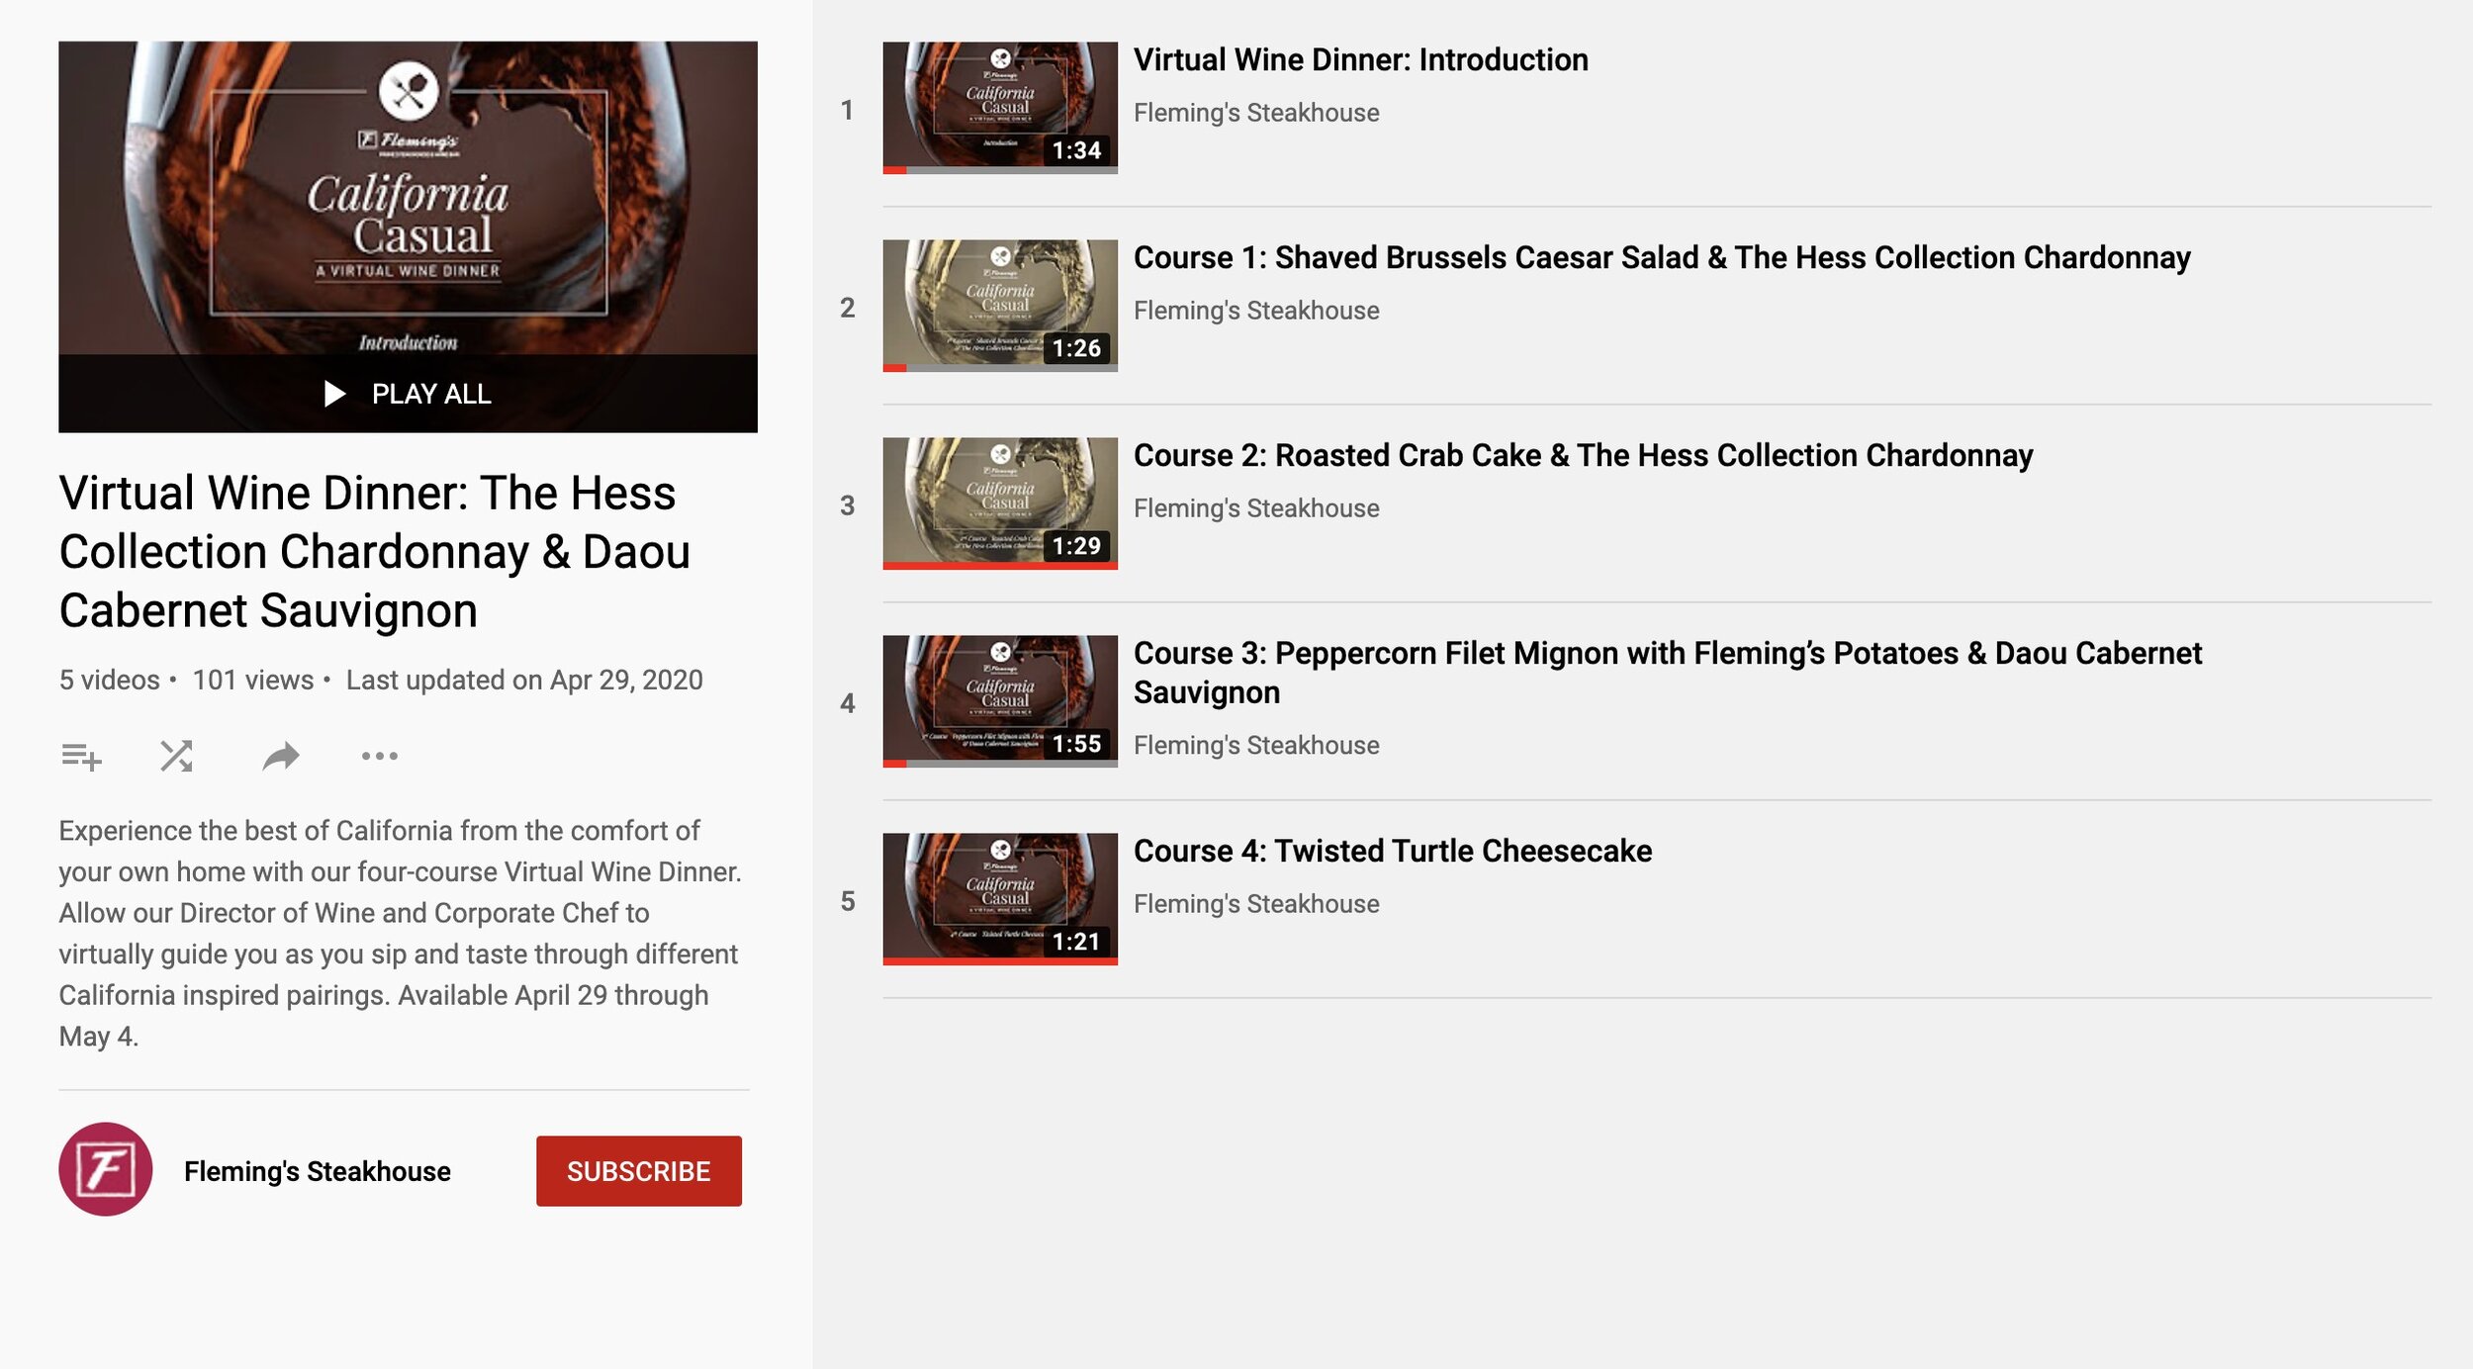The width and height of the screenshot is (2473, 1369).
Task: Click the PLAY ALL label
Action: [x=431, y=394]
